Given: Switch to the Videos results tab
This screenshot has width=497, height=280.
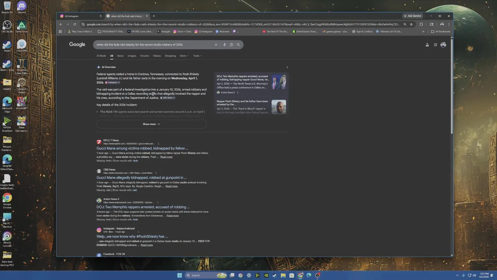Looking at the screenshot, I should tap(157, 56).
